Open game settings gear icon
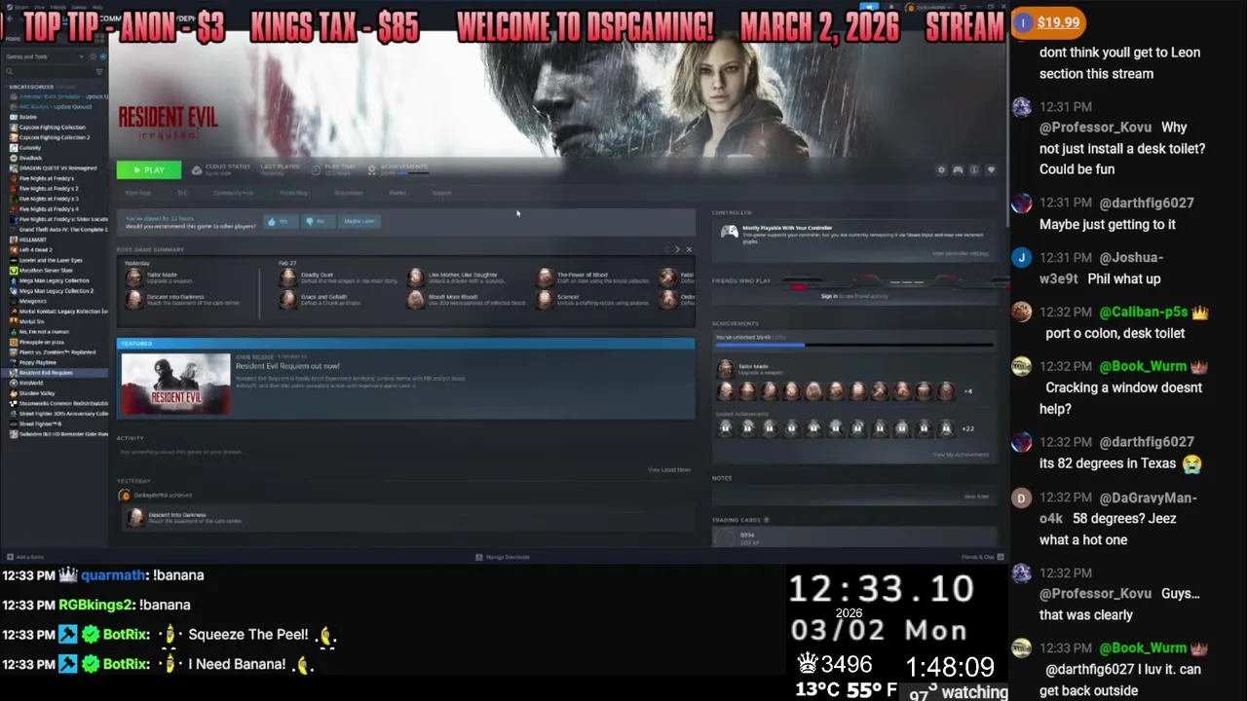1247x701 pixels. (941, 169)
